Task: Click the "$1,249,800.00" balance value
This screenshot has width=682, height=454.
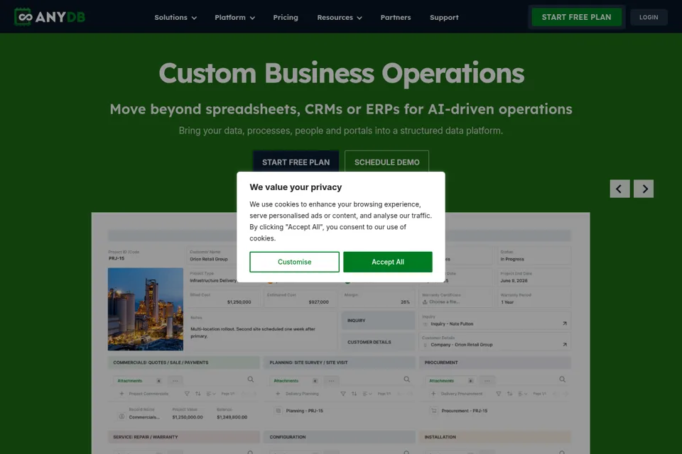Action: tap(232, 417)
